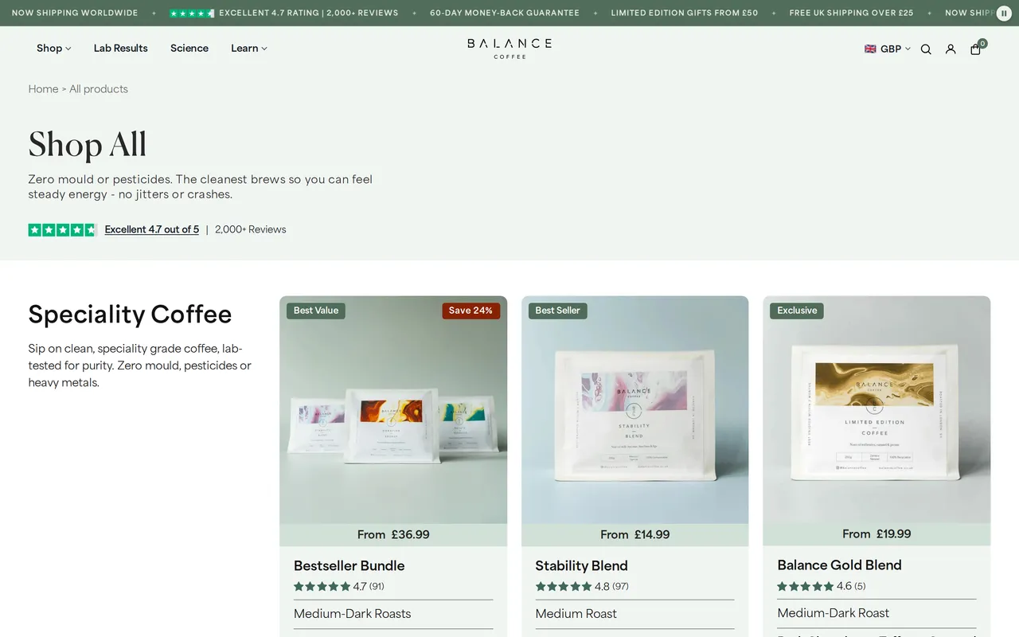Click the Balance Gold Blend star rating

pos(806,586)
